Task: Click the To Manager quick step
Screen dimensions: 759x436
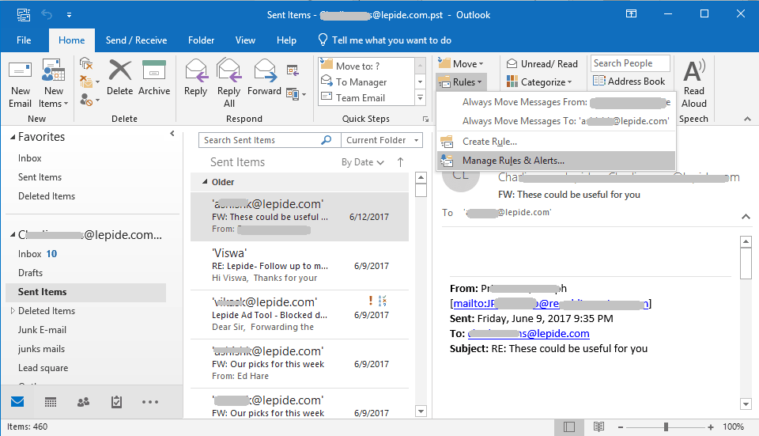Action: (x=366, y=82)
